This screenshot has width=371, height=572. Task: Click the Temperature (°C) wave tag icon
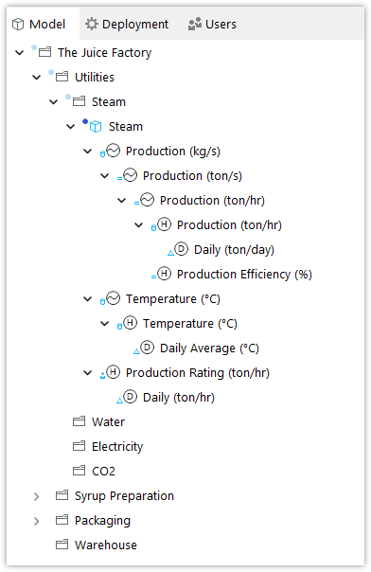(114, 298)
